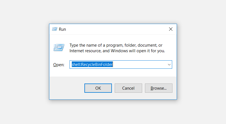The image size is (226, 124).
Task: Click the blank background outside the Run dialog
Action: click(x=25, y=61)
